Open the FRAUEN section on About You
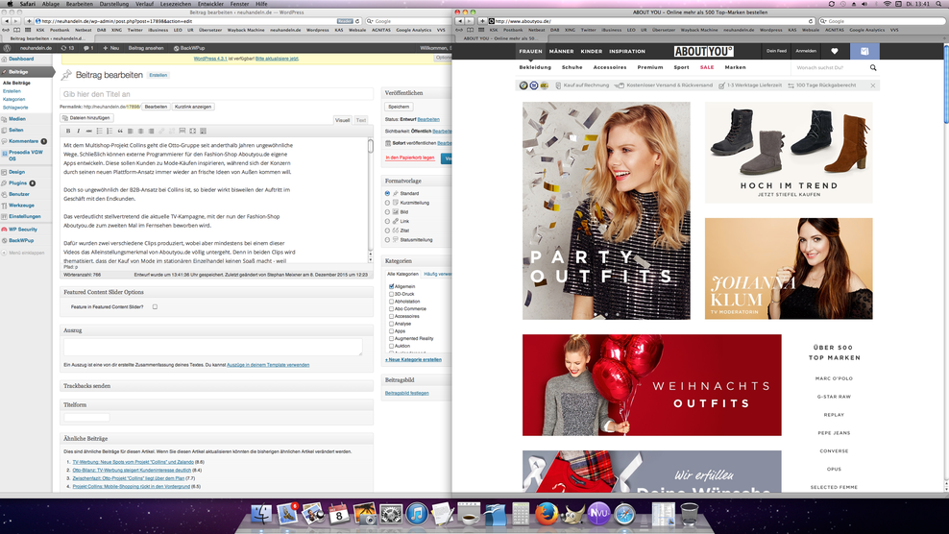The height and width of the screenshot is (534, 949). 530,52
